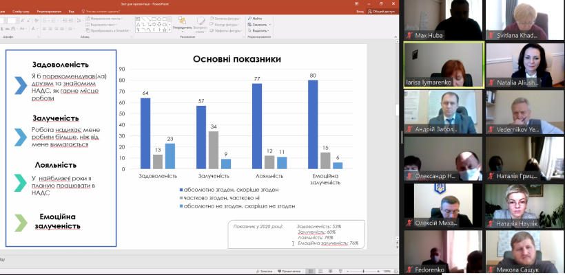Image resolution: width=565 pixels, height=275 pixels.
Task: Clear all text formatting
Action: [x=37, y=21]
